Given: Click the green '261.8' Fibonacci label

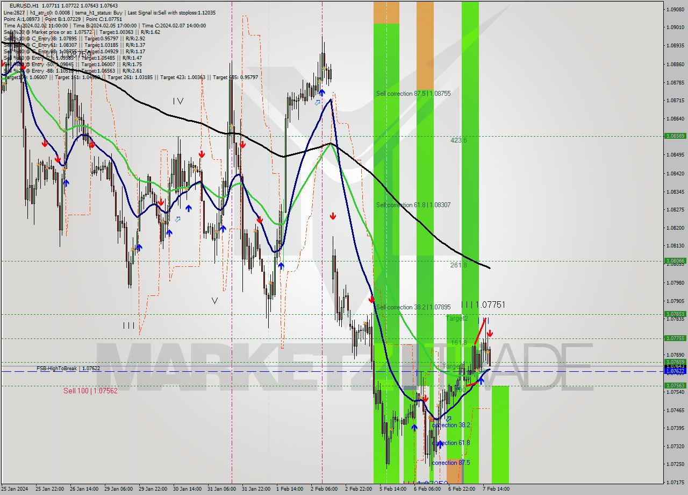Looking at the screenshot, I should [x=458, y=265].
